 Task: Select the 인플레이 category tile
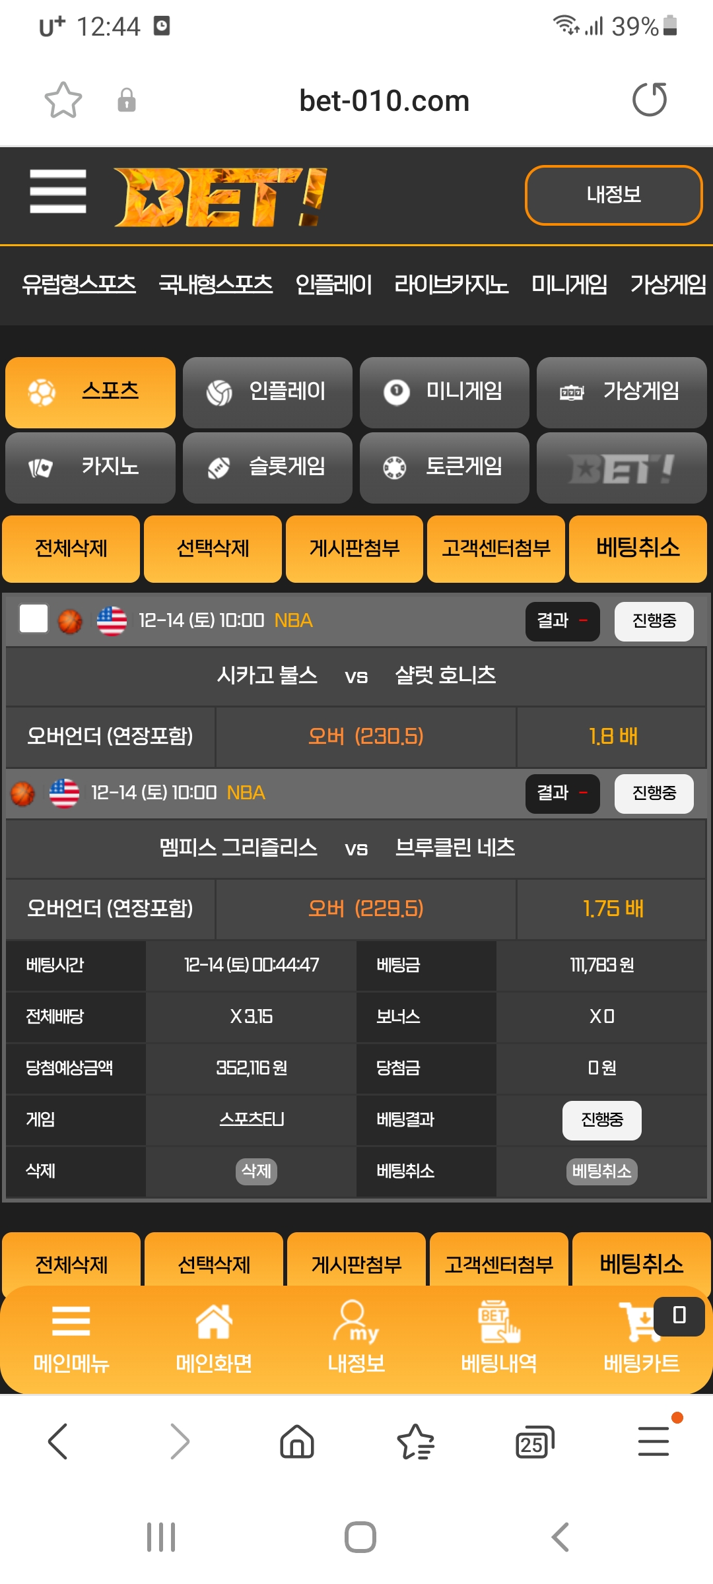[267, 393]
